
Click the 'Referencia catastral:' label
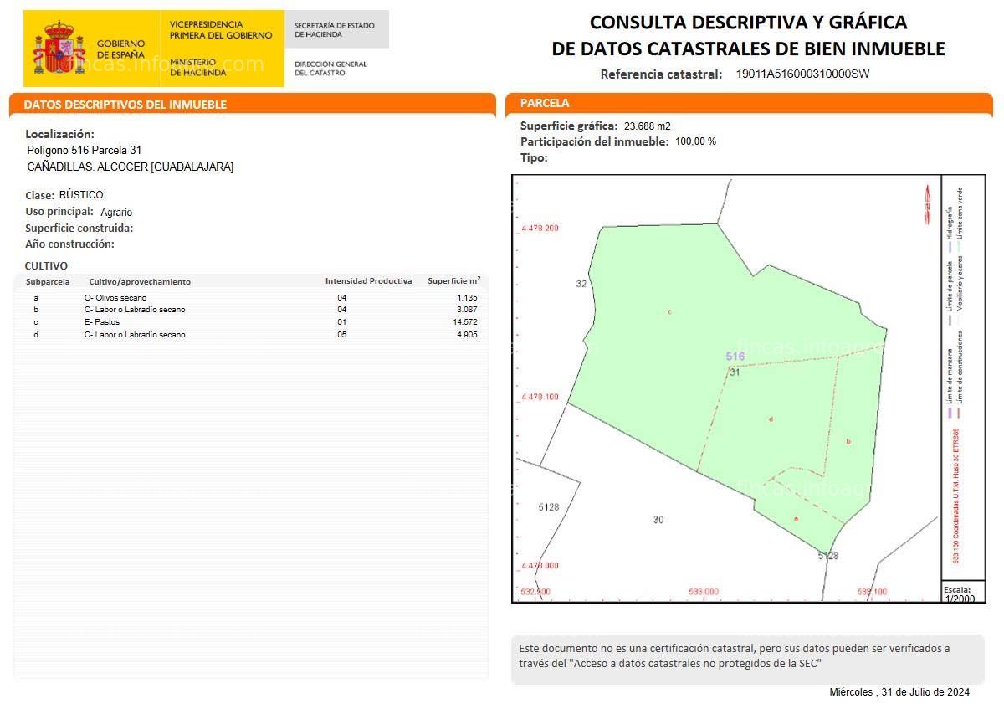point(661,74)
